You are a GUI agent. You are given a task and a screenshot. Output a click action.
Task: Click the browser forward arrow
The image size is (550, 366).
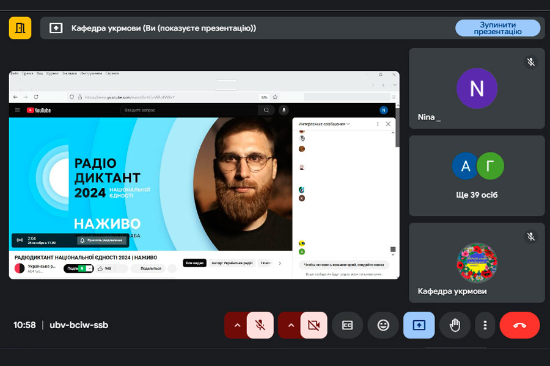tap(25, 97)
